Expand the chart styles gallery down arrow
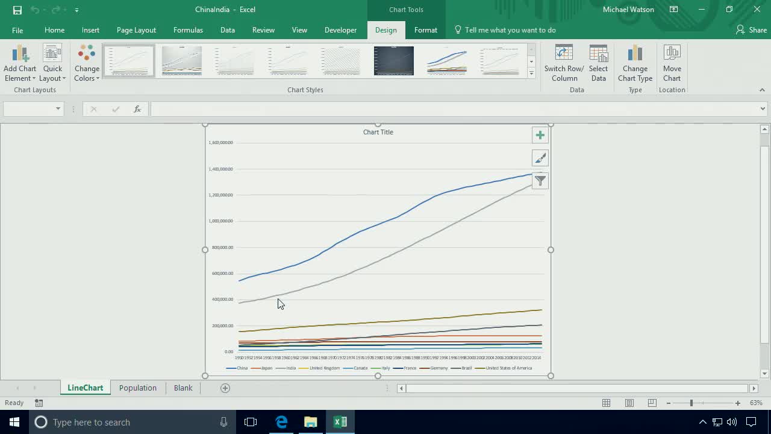 [x=531, y=61]
